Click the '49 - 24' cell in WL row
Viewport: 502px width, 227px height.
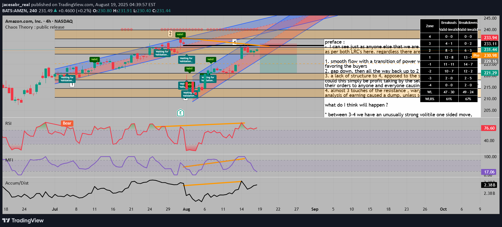pos(468,92)
